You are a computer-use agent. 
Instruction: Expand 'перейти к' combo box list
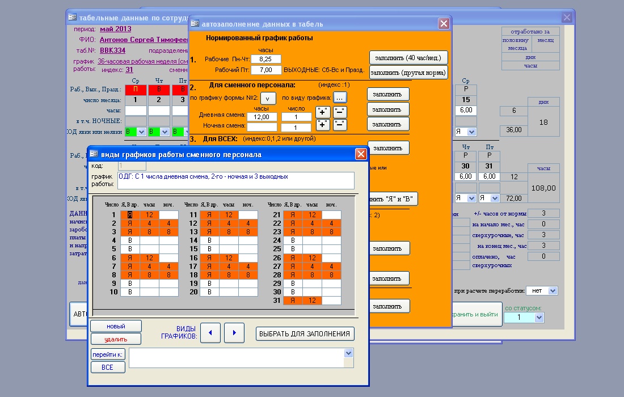pyautogui.click(x=348, y=353)
